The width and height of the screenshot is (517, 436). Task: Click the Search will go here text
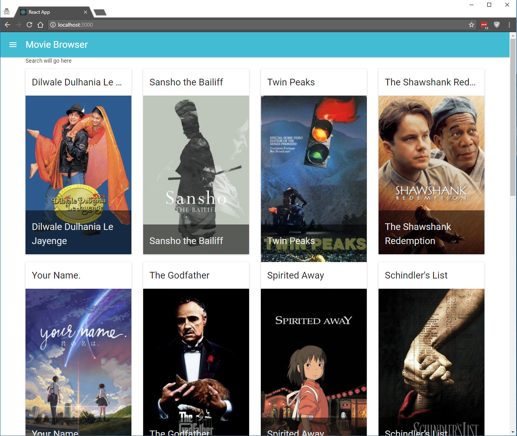point(48,61)
